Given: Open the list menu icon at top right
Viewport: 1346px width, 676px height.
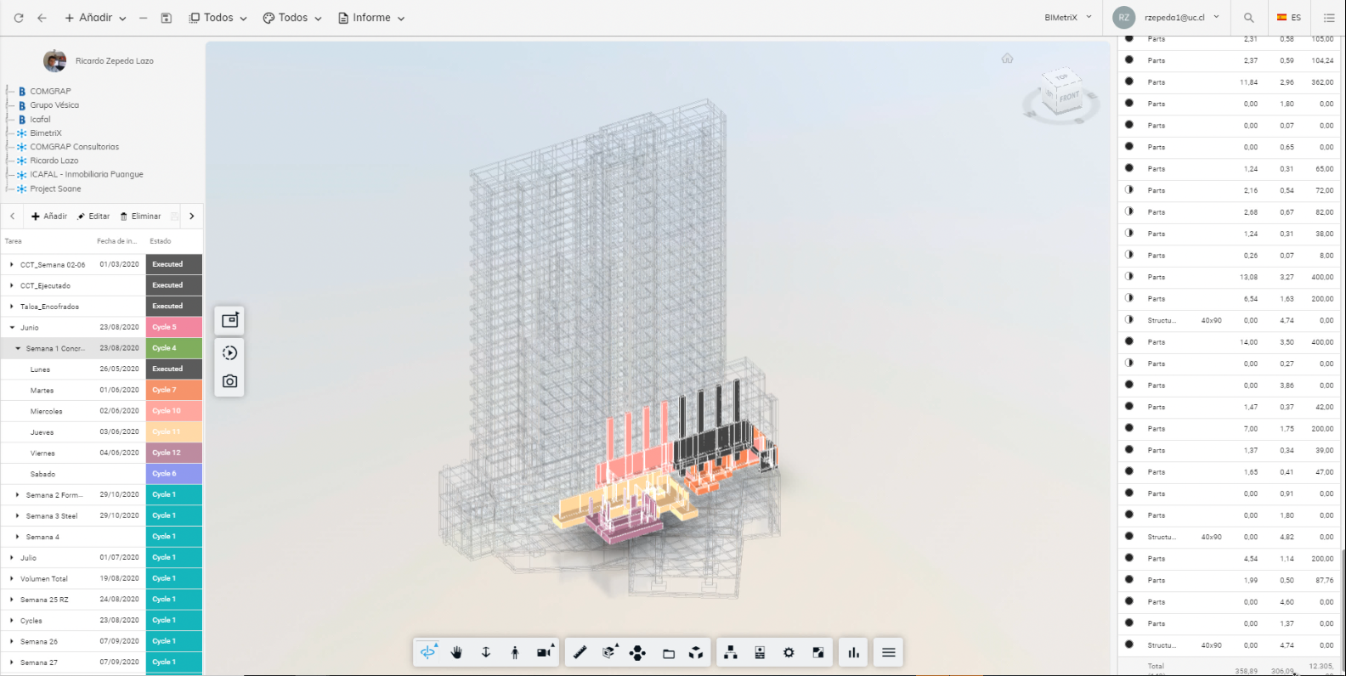Looking at the screenshot, I should click(1329, 18).
